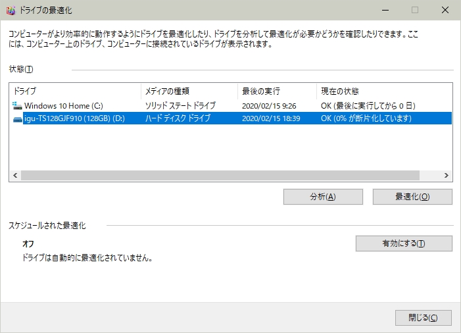Select the igu-TS128GJF910 (128GB) (D:) row
Viewport: 461px width, 333px height.
(231, 118)
